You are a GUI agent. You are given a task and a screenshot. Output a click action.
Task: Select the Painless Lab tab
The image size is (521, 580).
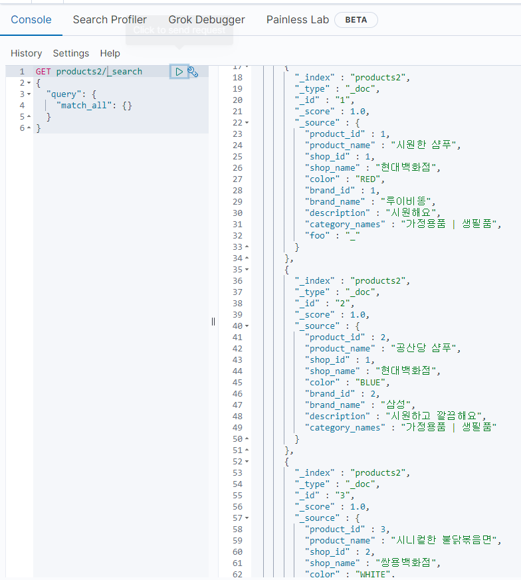[x=297, y=20]
